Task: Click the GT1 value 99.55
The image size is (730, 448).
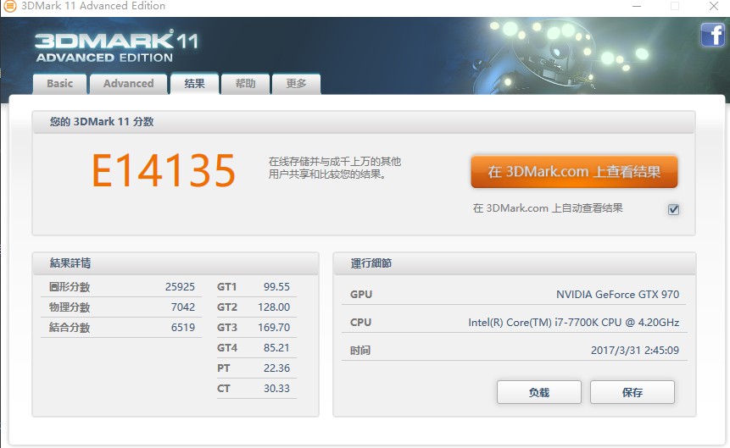Action: 276,286
